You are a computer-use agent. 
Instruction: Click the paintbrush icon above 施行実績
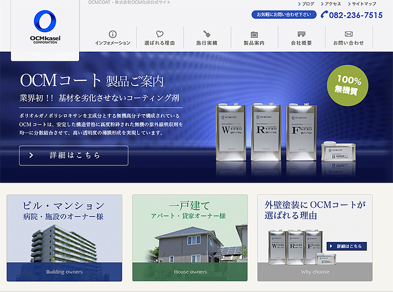point(206,34)
